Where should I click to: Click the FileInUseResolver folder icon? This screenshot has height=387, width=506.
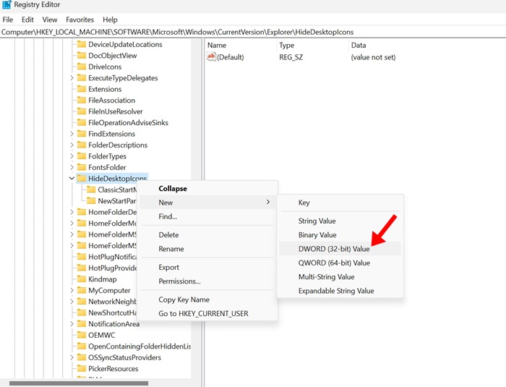coord(82,111)
